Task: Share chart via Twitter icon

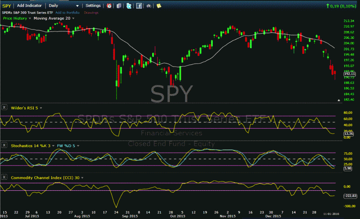Action: pyautogui.click(x=129, y=6)
